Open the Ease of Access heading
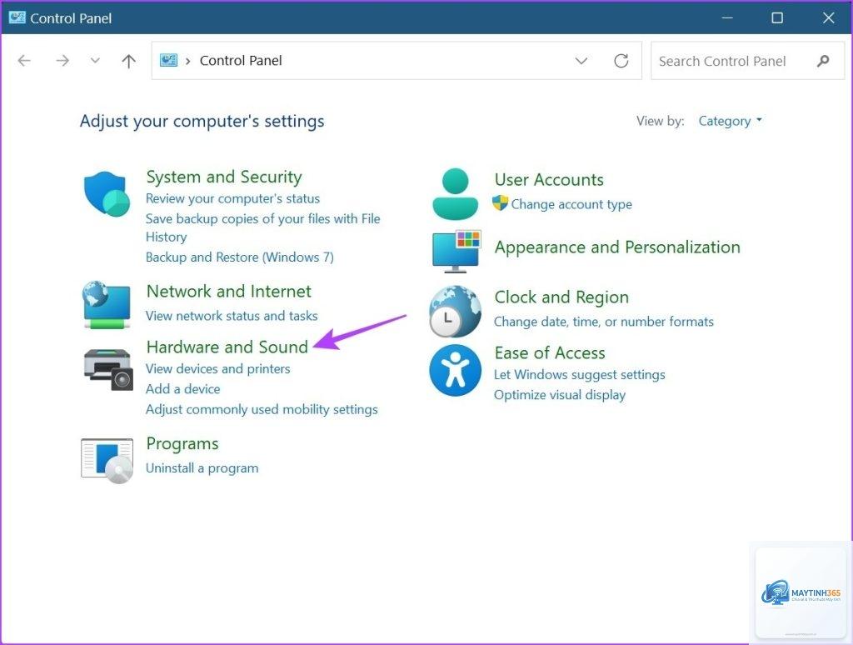 550,352
